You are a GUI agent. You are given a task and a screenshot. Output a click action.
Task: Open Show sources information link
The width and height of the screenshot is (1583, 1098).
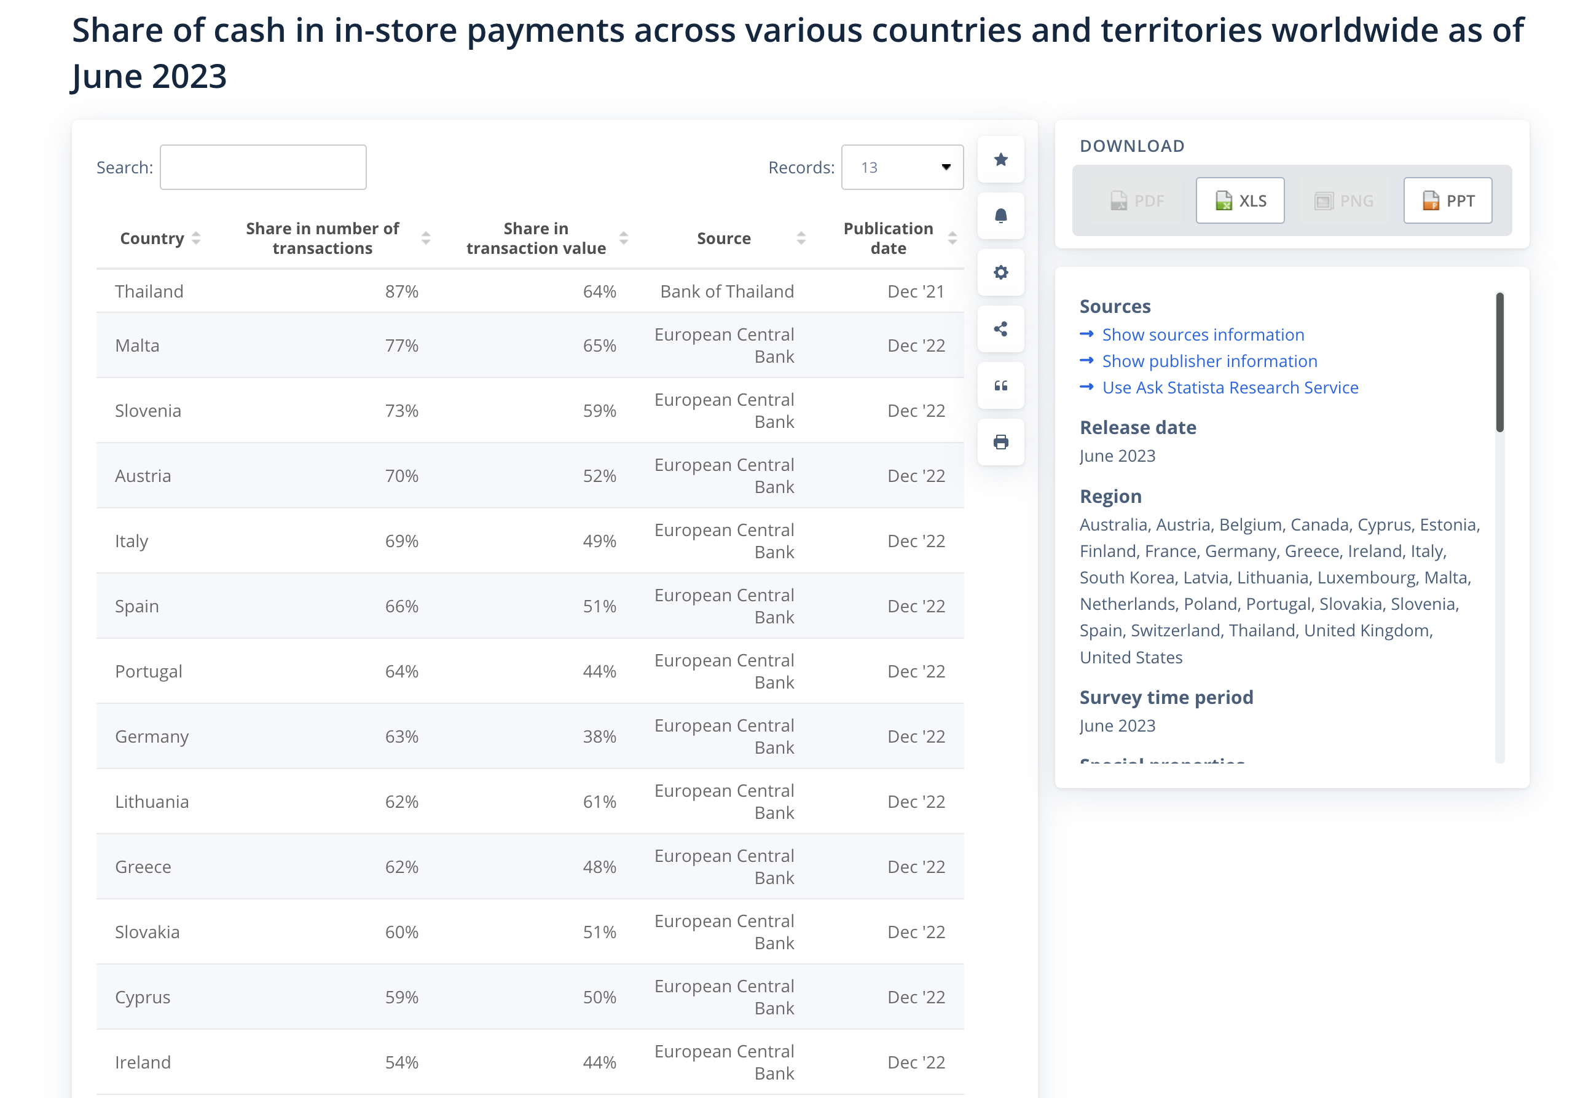tap(1202, 334)
